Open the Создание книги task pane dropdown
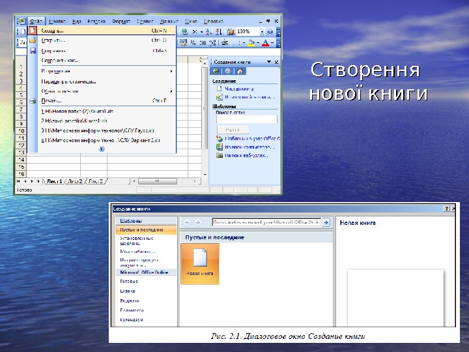Screen dimensions: 469x352 (269, 62)
